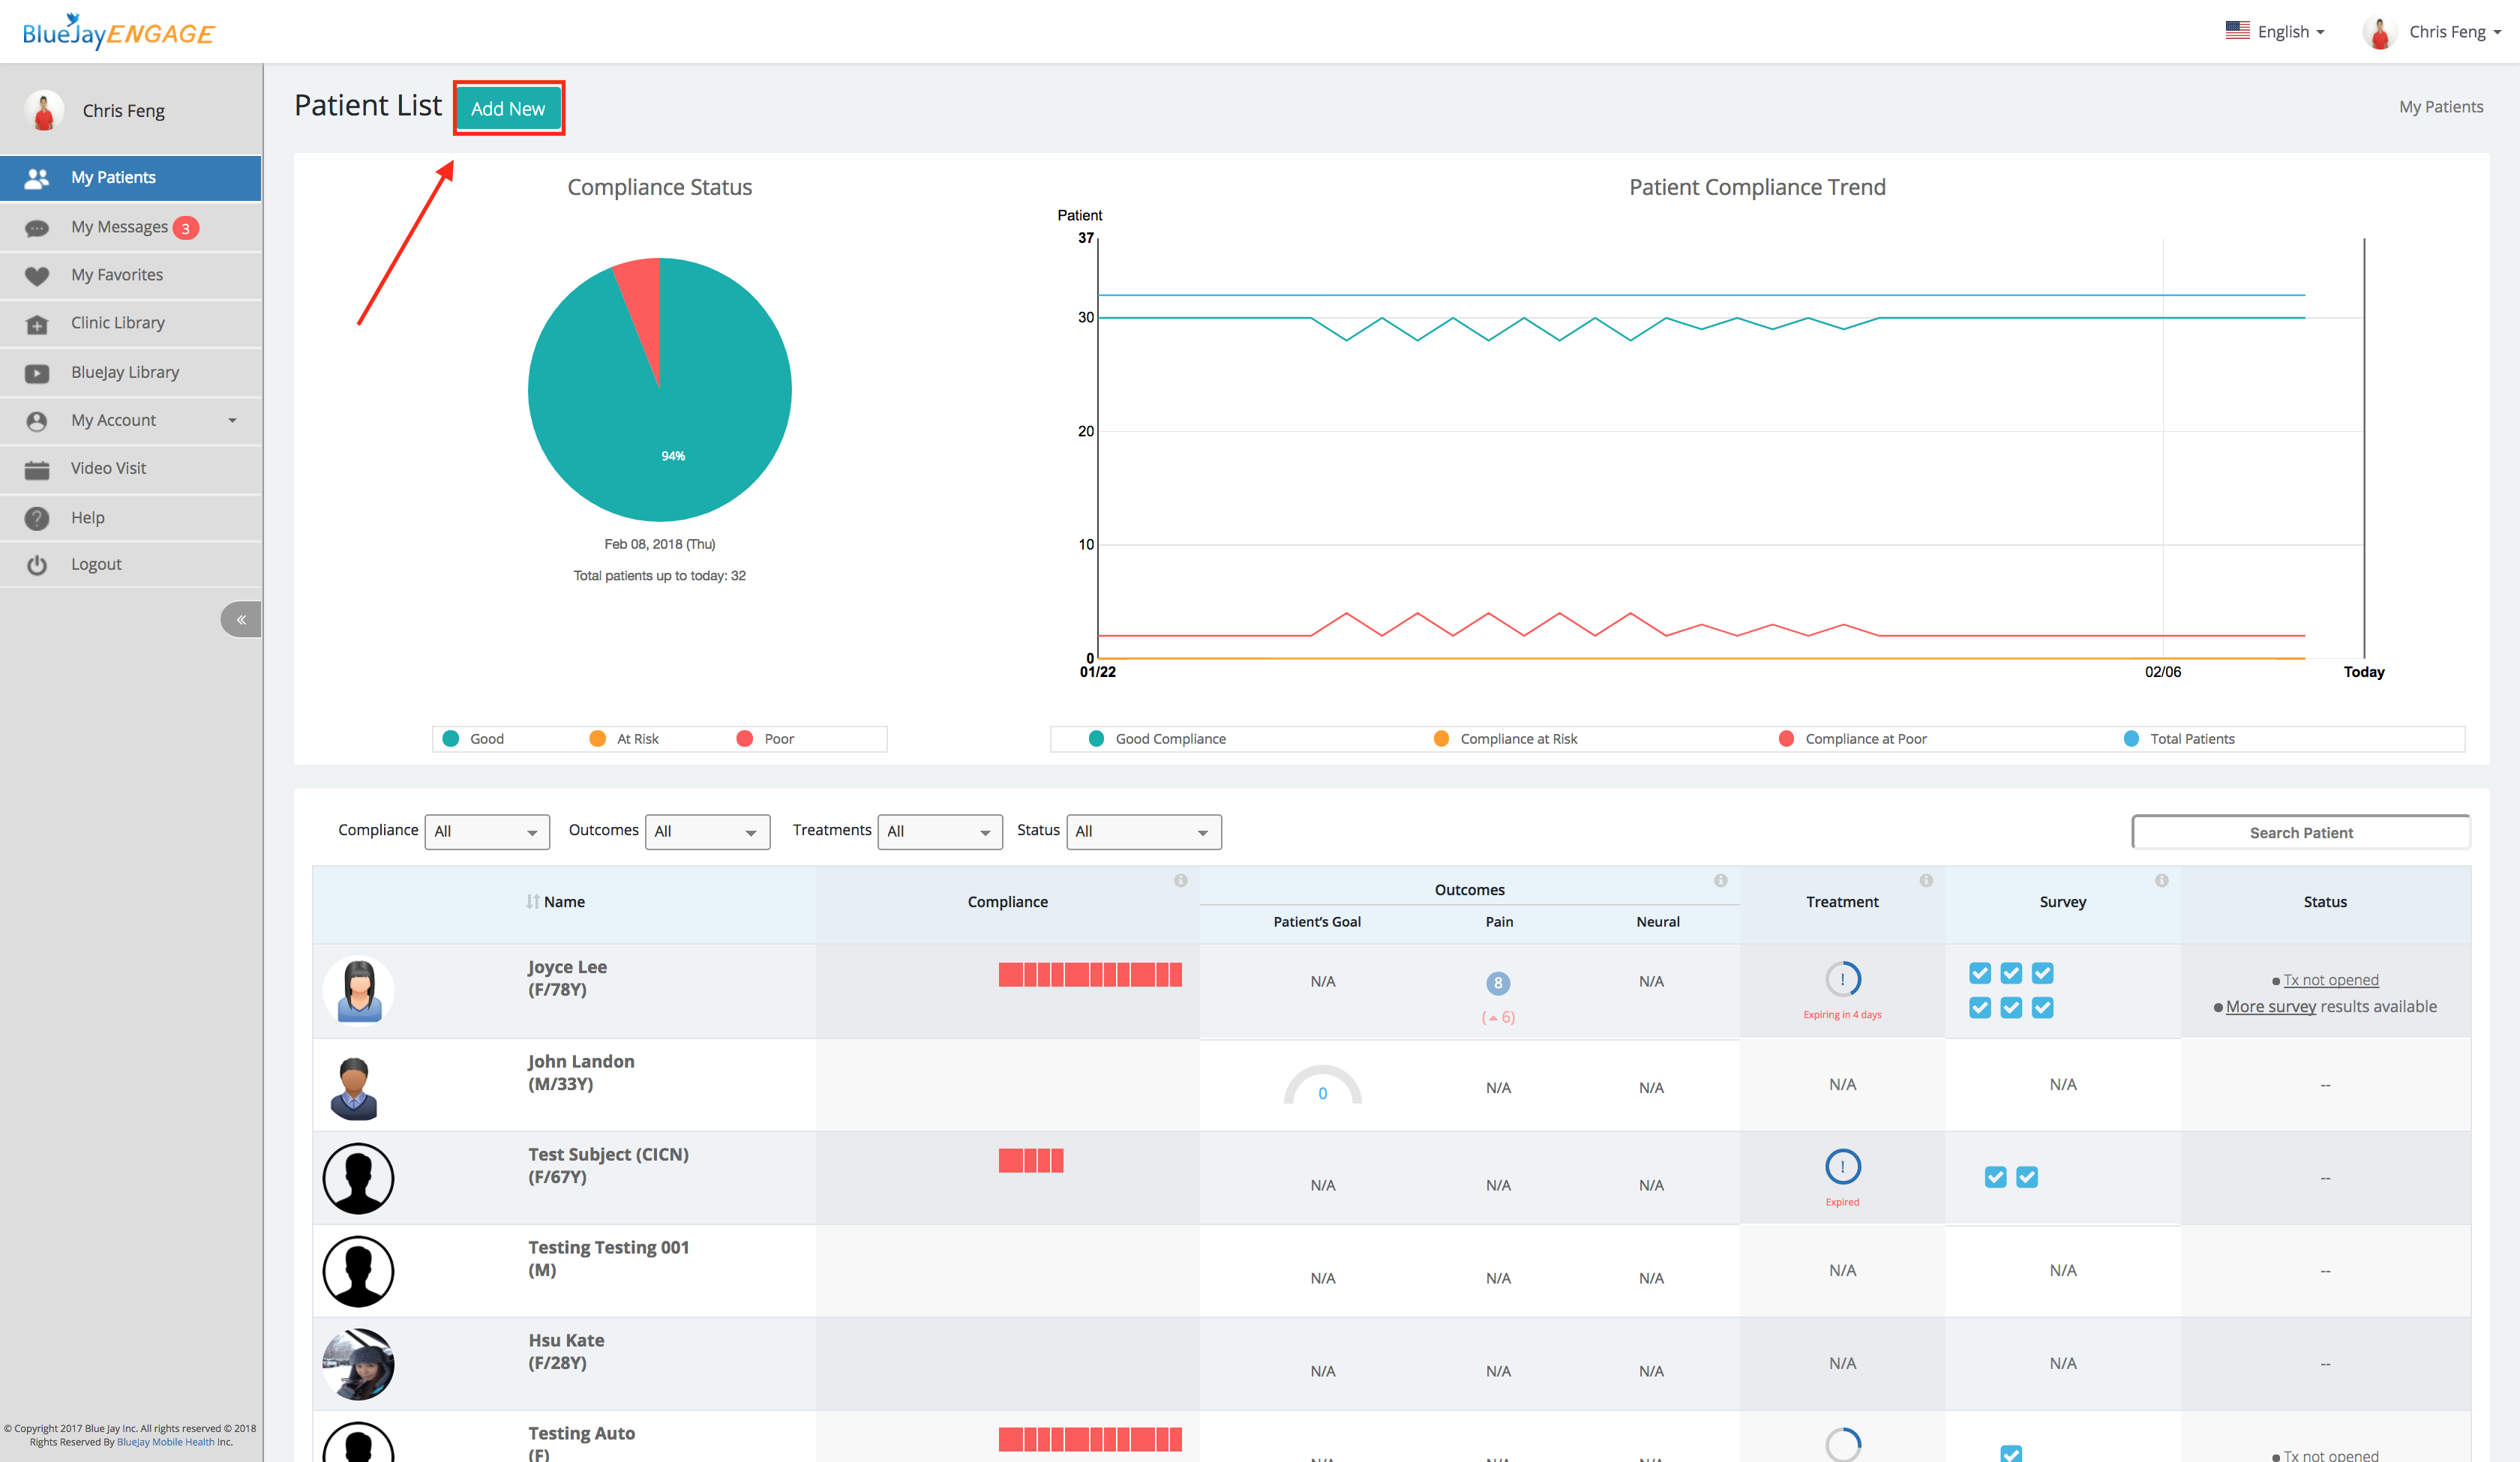Collapse the sidebar with double-chevron button
The image size is (2520, 1462).
pyautogui.click(x=241, y=620)
